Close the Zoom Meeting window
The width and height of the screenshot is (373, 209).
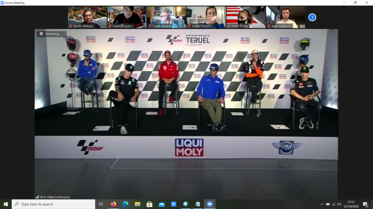pyautogui.click(x=367, y=3)
